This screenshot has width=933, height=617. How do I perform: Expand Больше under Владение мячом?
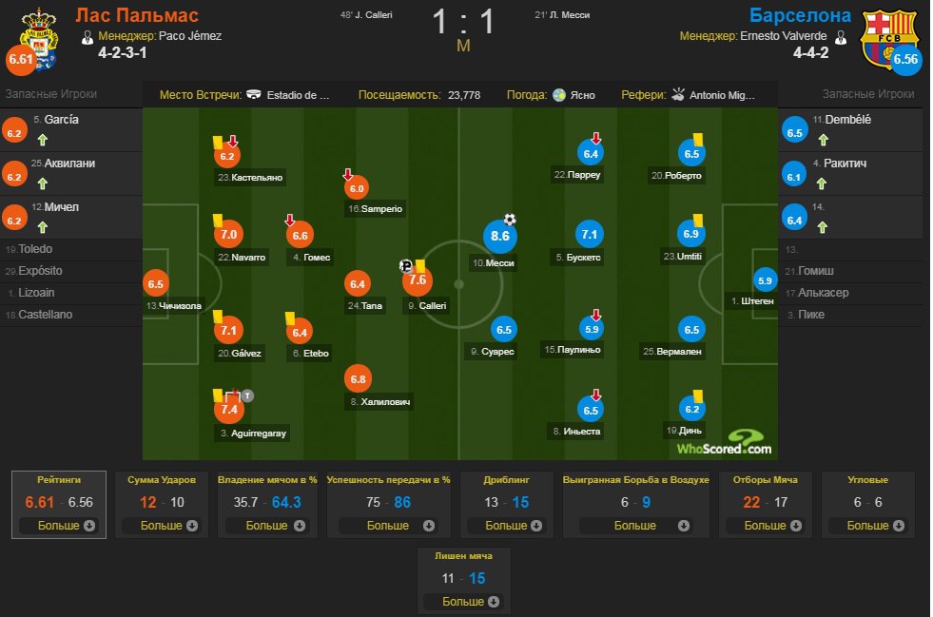275,526
